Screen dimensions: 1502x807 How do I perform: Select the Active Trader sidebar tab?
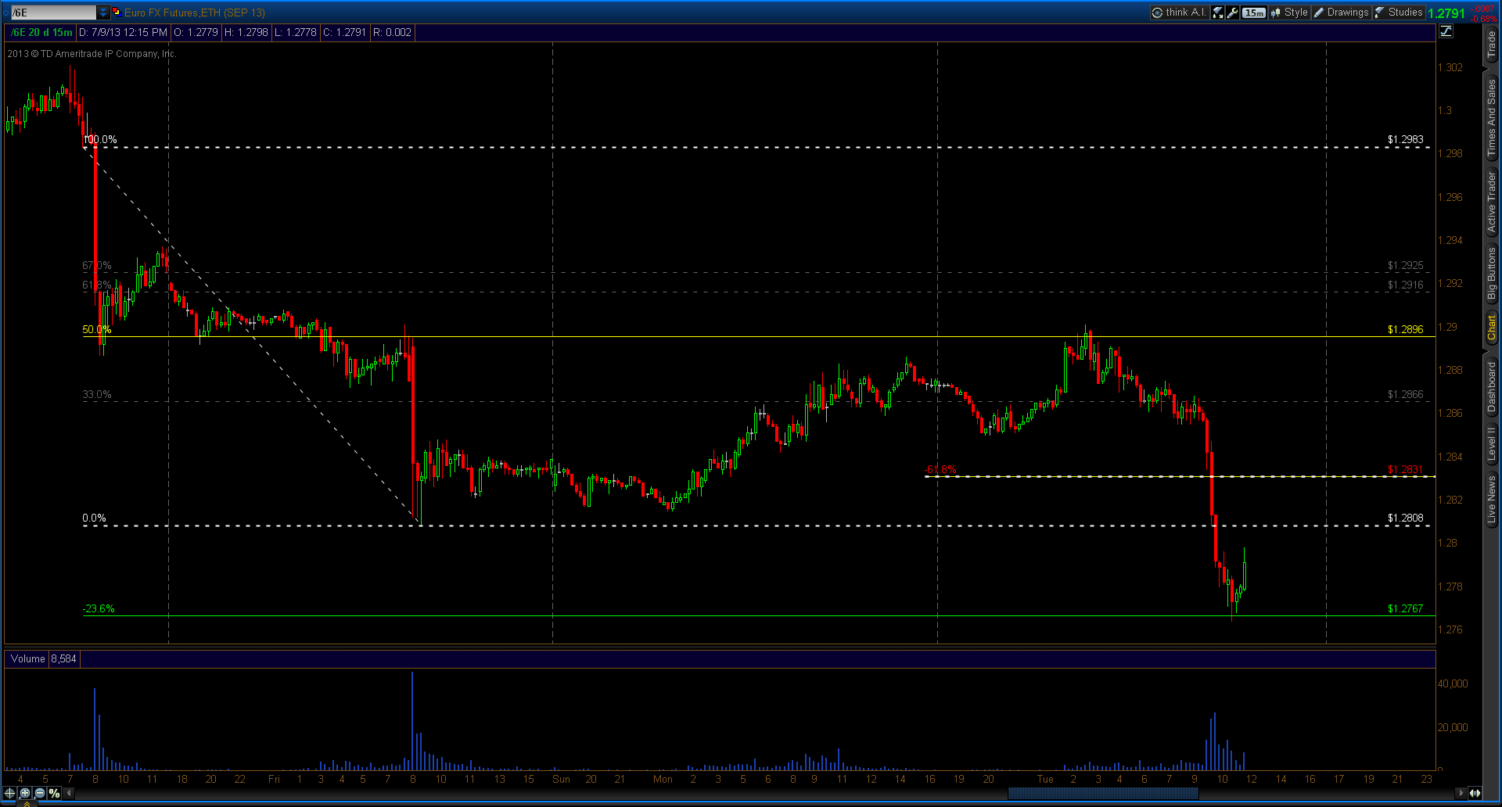1492,203
